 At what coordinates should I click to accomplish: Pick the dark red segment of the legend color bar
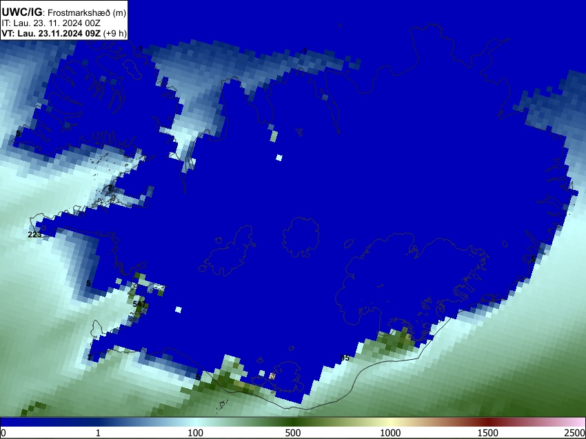point(488,422)
